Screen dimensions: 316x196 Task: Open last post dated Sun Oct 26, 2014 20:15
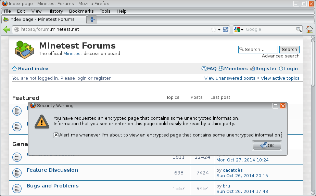click(x=242, y=176)
